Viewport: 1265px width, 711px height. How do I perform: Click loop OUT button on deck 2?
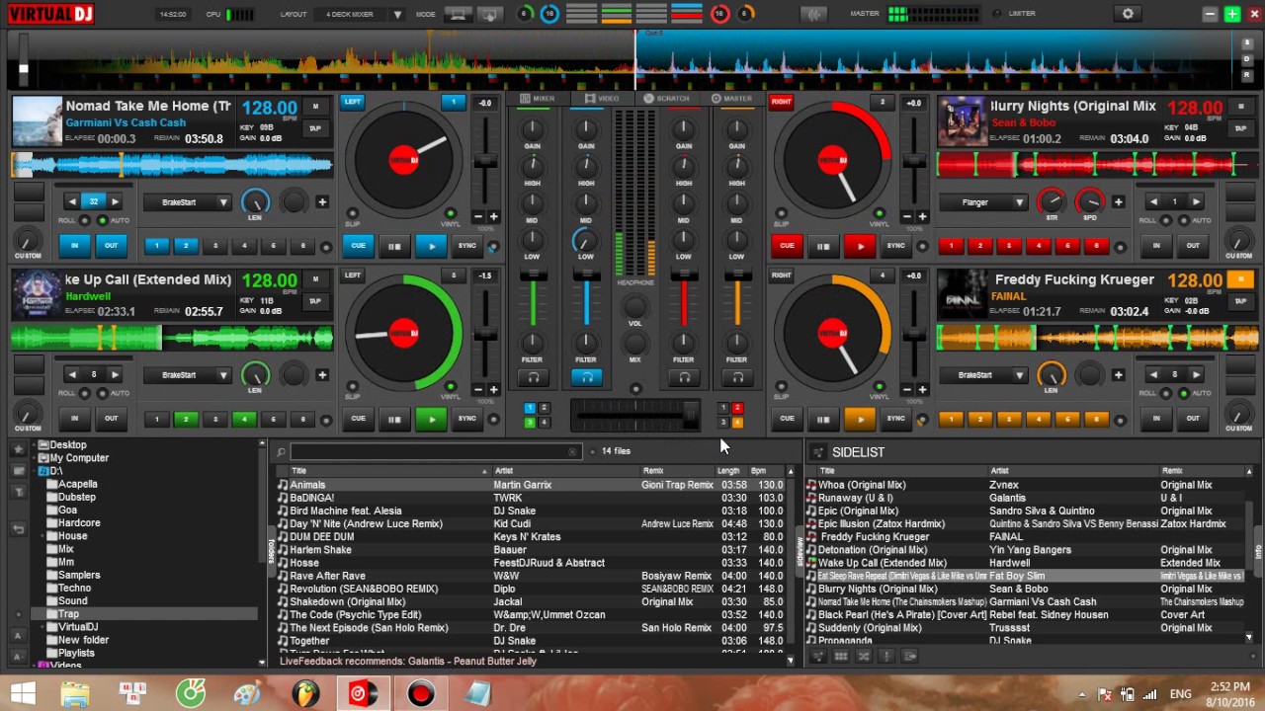1193,246
